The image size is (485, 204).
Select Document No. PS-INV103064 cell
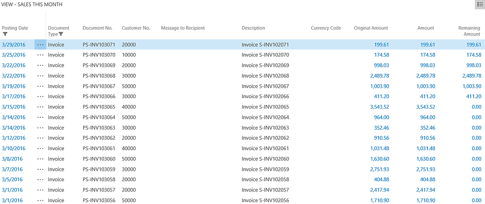[99, 117]
